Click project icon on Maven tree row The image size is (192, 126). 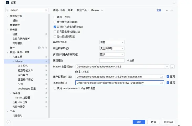(x=46, y=61)
